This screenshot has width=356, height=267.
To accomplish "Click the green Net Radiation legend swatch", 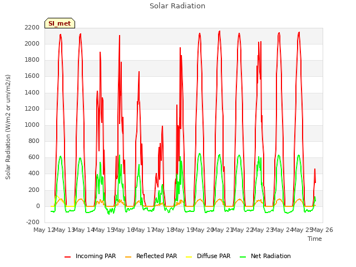I will (243, 257).
